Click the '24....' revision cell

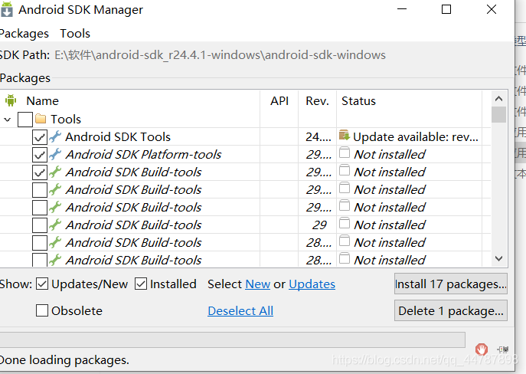[318, 137]
